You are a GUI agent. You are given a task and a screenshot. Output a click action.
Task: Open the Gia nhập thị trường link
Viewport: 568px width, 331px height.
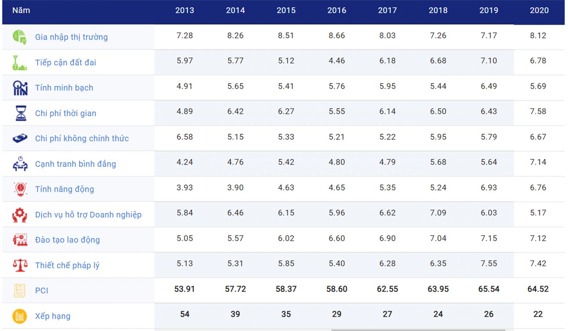click(71, 37)
